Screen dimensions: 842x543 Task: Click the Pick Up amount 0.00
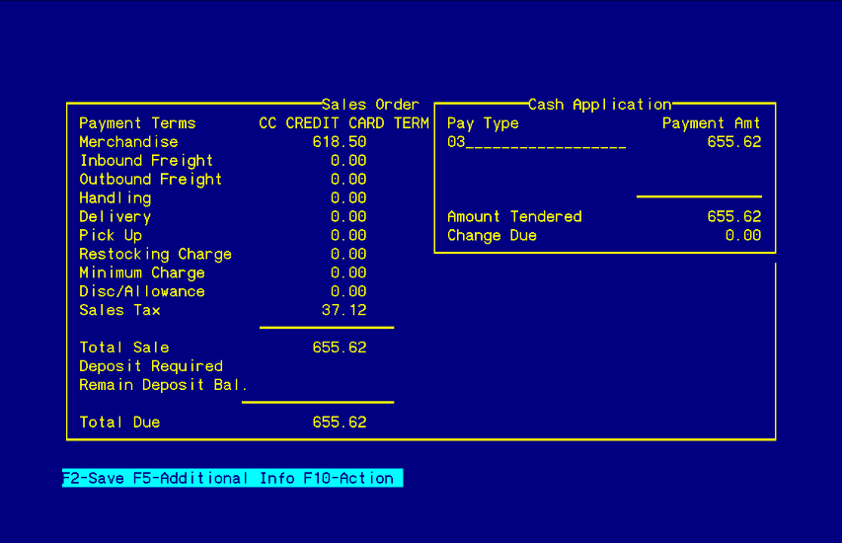(x=348, y=235)
